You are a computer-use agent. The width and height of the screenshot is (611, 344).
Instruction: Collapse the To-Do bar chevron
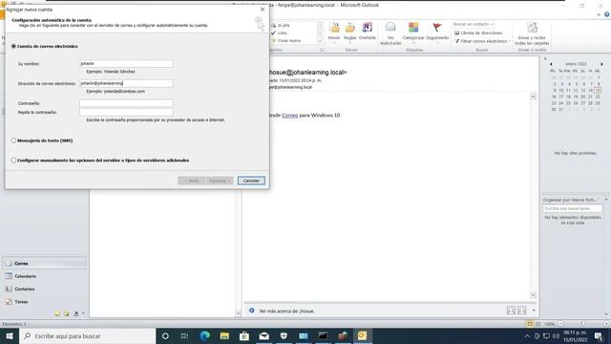(545, 58)
